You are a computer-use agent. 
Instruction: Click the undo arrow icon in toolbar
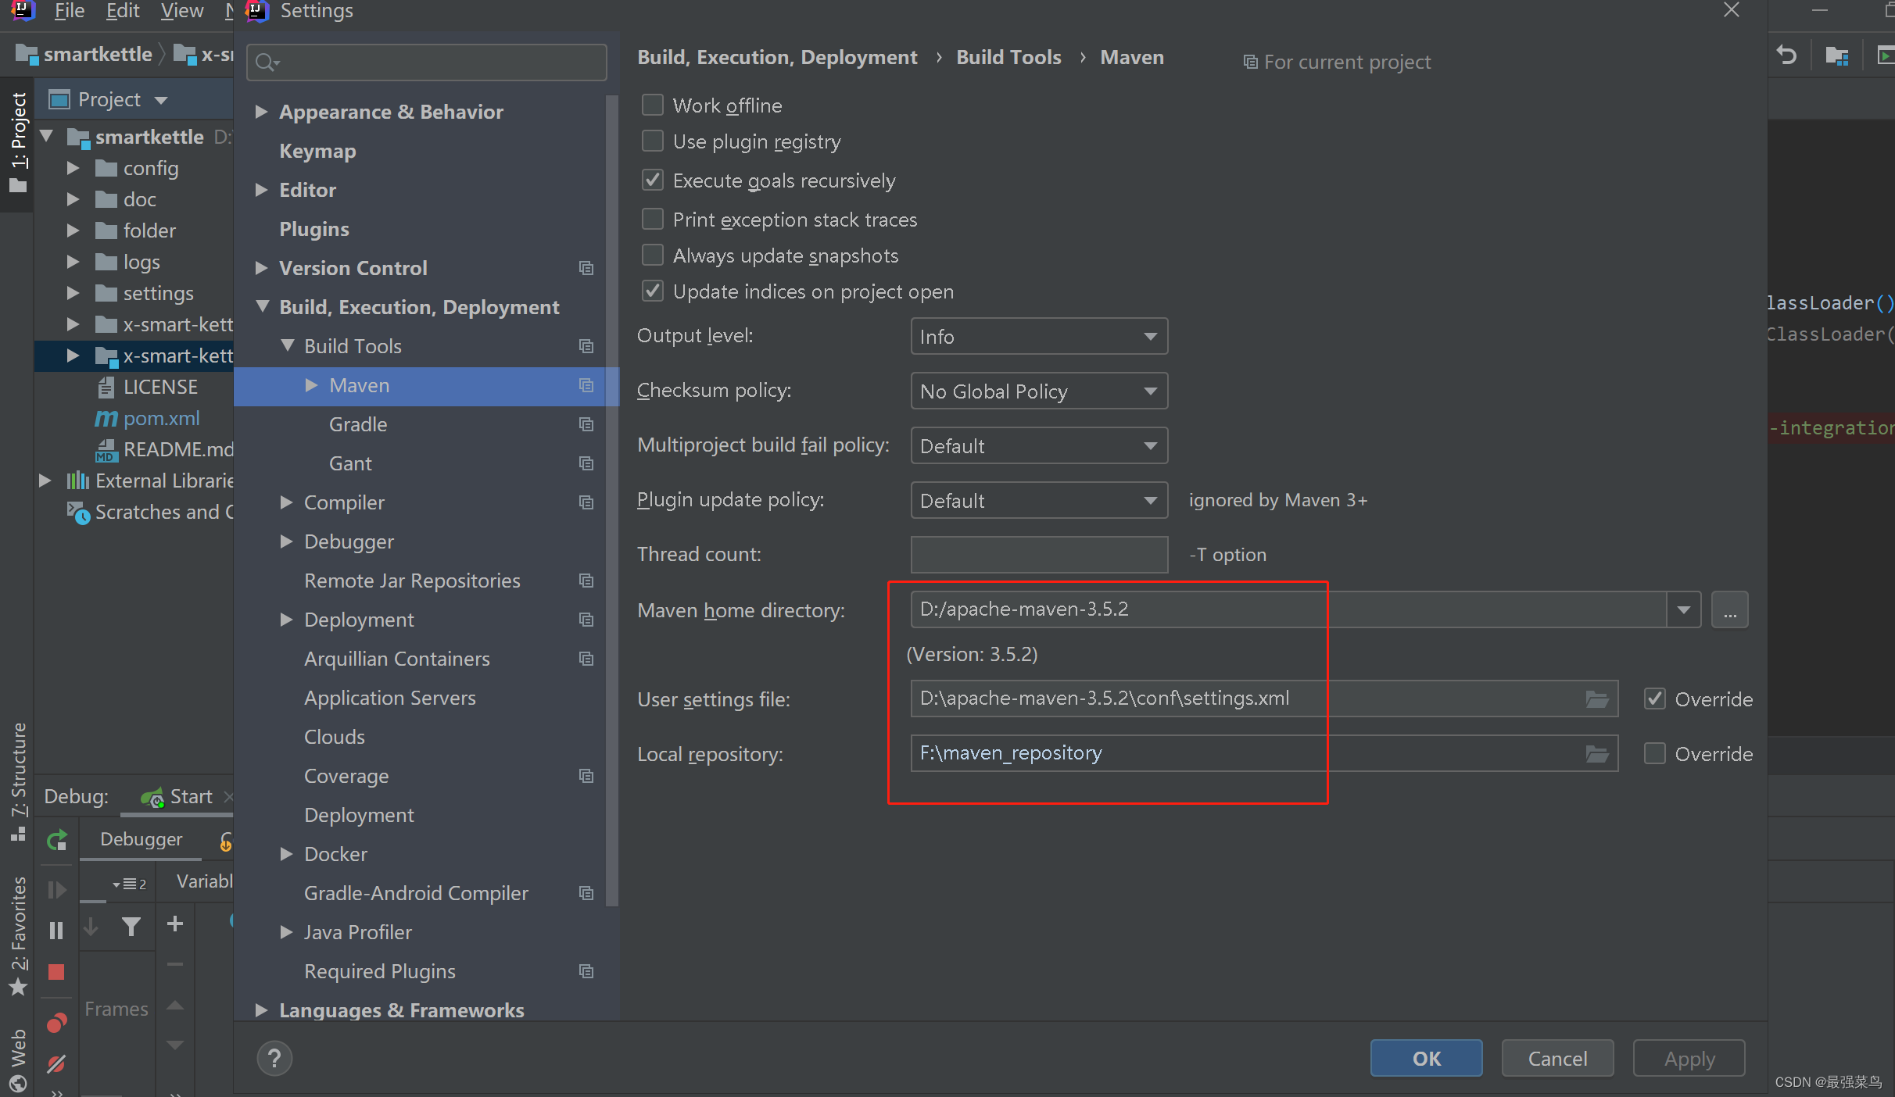point(1787,55)
